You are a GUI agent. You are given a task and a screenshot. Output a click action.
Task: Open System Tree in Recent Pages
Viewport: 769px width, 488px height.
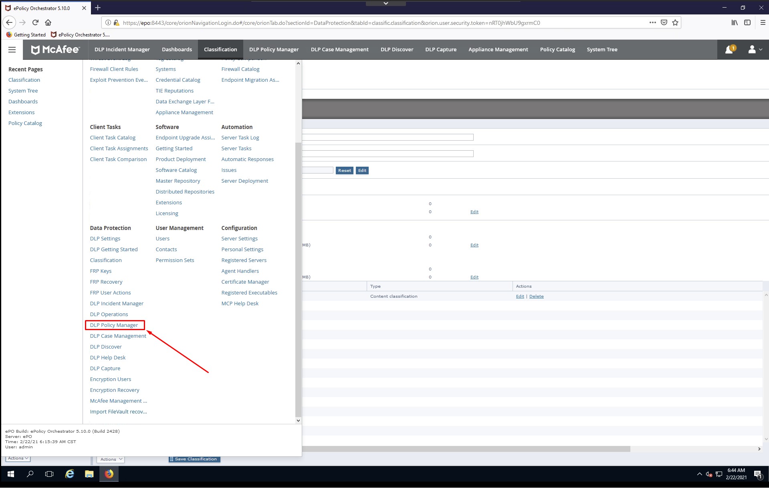tap(23, 91)
